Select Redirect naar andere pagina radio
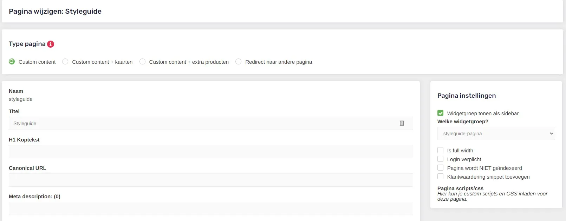 [x=239, y=62]
